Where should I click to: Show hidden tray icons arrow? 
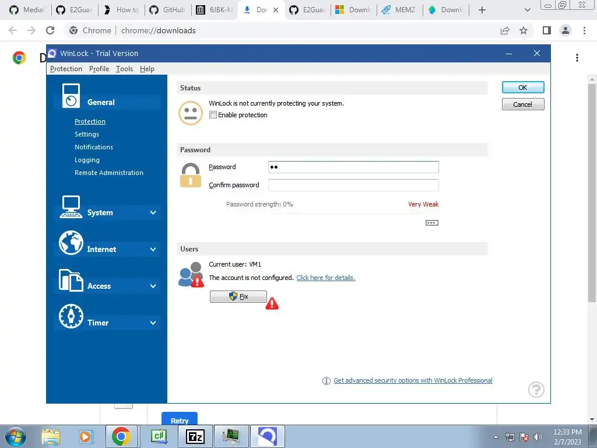(x=496, y=437)
